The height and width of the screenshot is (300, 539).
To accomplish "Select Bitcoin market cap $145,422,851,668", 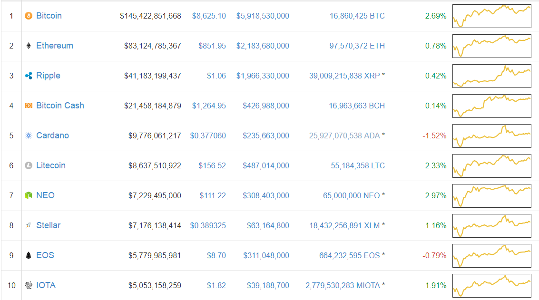I will 150,16.
